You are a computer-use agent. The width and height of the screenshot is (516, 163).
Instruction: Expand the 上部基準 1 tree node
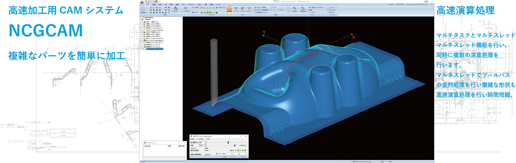pos(141,20)
